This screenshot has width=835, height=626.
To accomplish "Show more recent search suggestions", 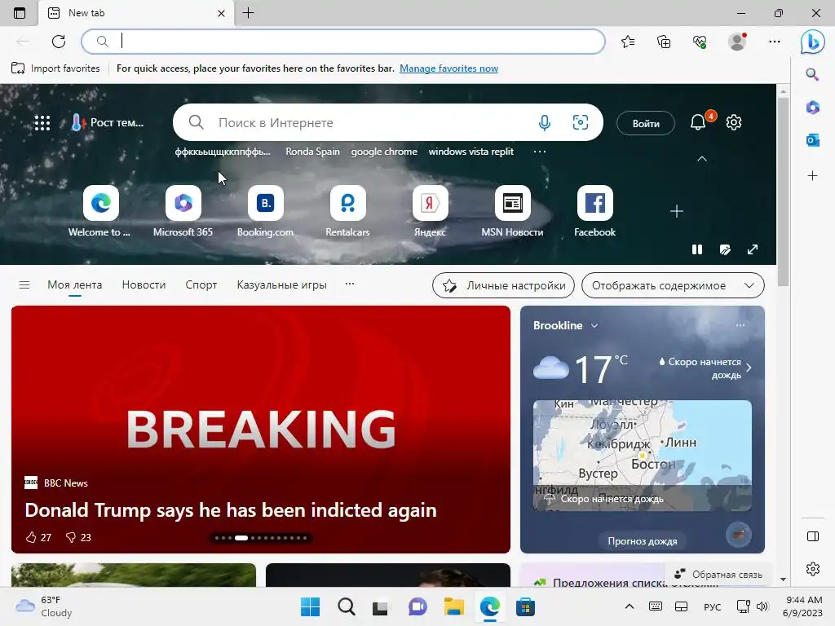I will point(540,152).
